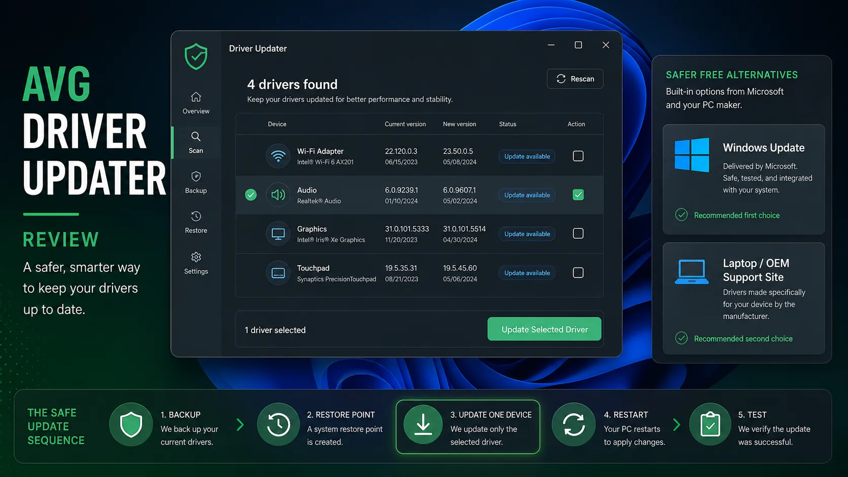
Task: Select the Scan magnifier icon
Action: pyautogui.click(x=196, y=136)
